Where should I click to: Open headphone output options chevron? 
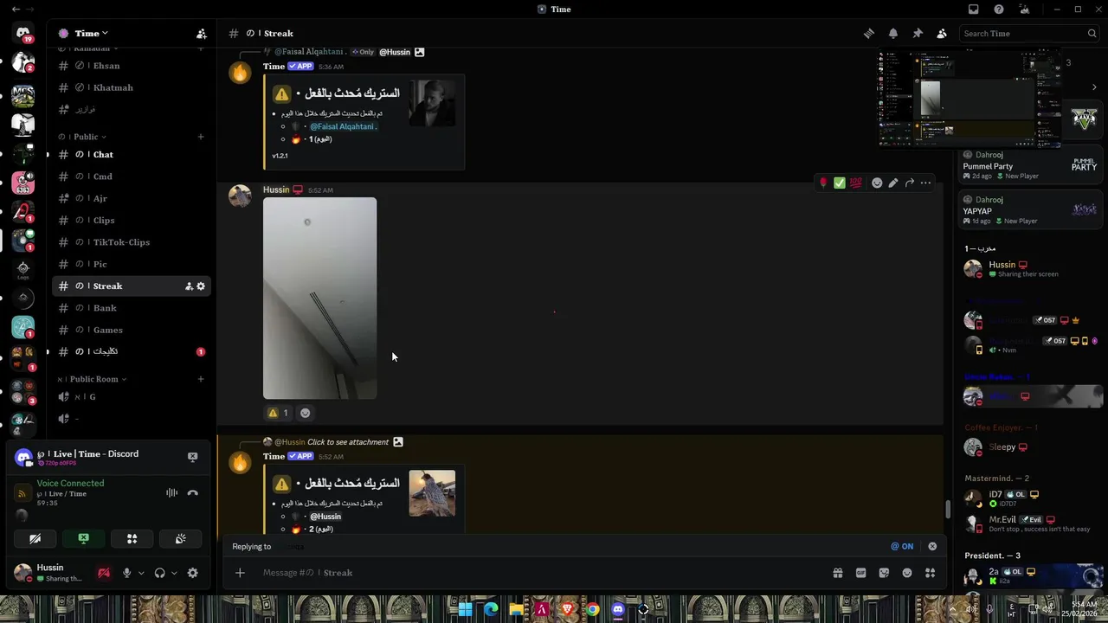(174, 573)
